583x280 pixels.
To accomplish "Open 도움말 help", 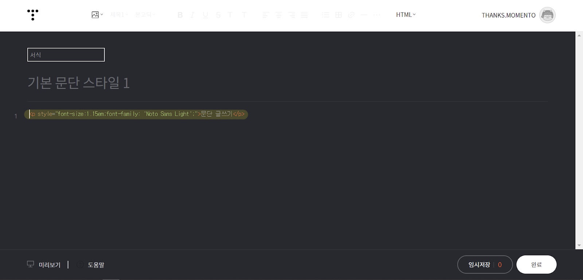I will (91, 265).
